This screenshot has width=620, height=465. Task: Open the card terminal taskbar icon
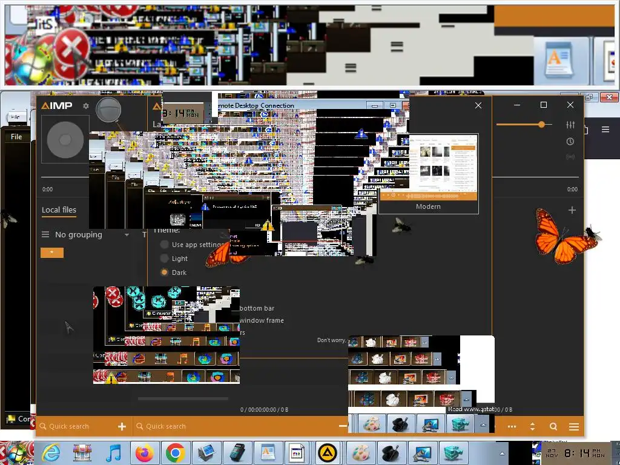point(237,453)
